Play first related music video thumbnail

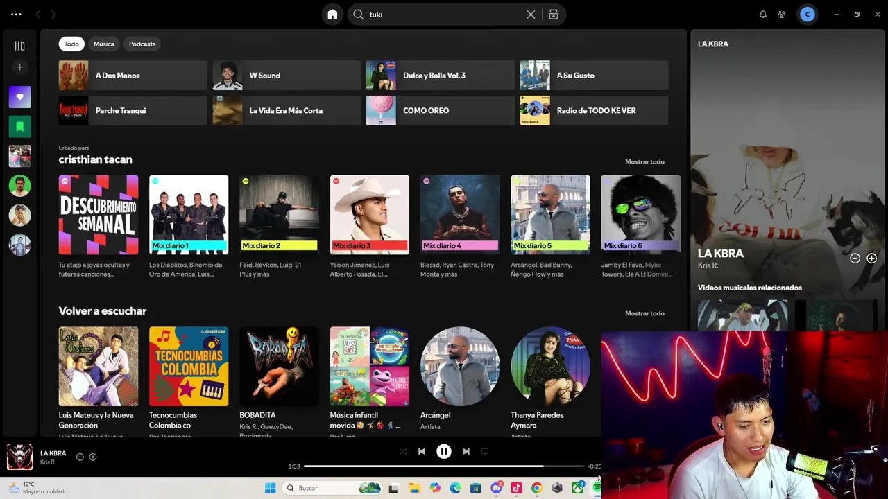(x=742, y=315)
